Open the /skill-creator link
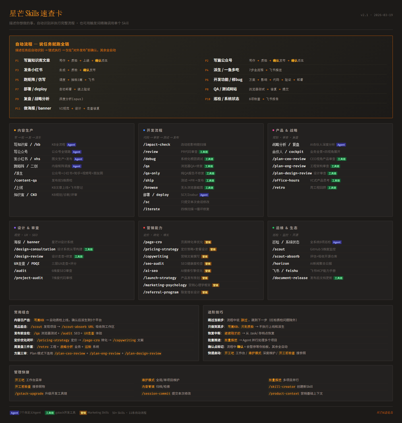This screenshot has height=423, width=402. 282,387
